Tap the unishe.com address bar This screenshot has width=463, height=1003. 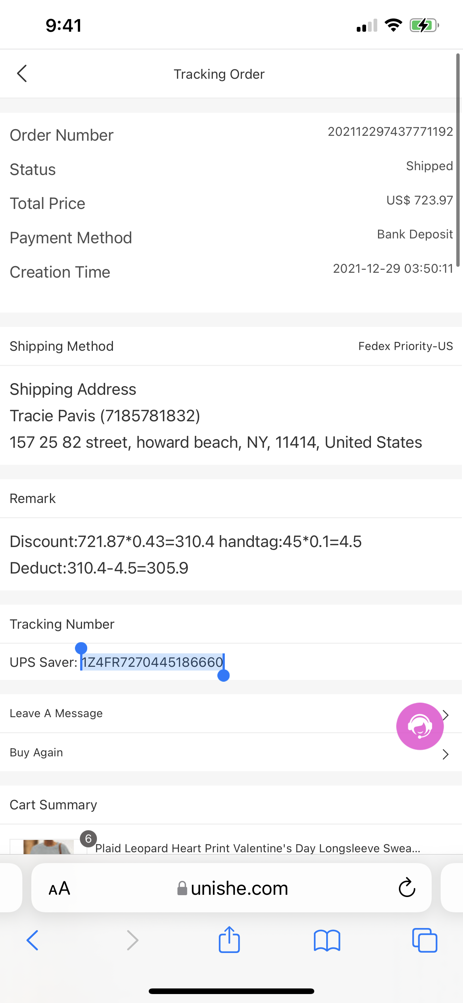233,888
